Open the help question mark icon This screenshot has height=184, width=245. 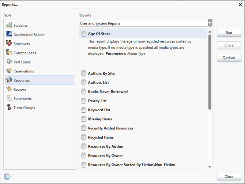[x=7, y=177]
